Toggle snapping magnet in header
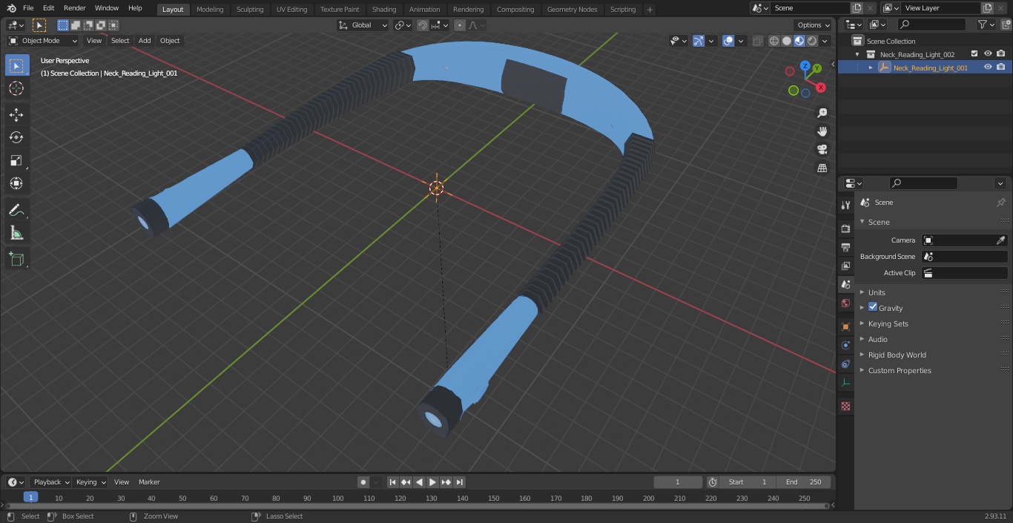1013x523 pixels. [x=423, y=25]
